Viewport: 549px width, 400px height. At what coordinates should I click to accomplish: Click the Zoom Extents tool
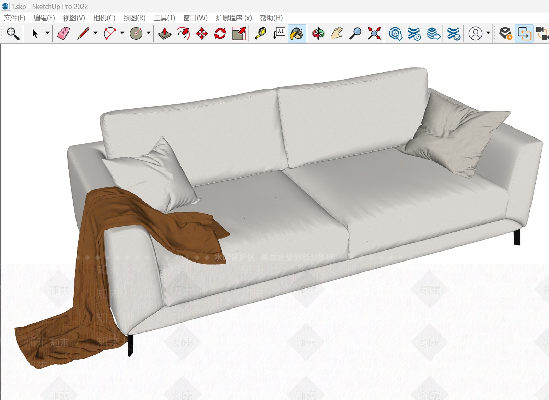coord(374,34)
